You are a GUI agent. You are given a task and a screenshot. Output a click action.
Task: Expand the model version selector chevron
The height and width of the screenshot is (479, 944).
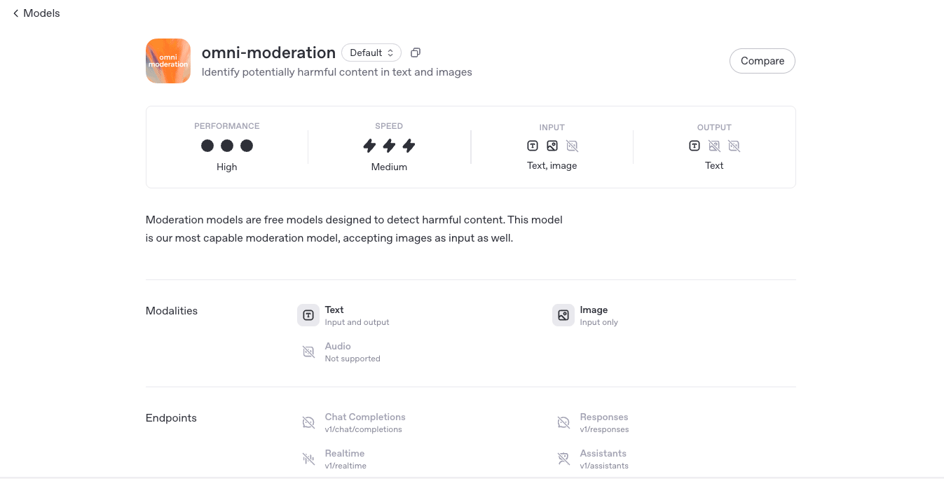390,52
